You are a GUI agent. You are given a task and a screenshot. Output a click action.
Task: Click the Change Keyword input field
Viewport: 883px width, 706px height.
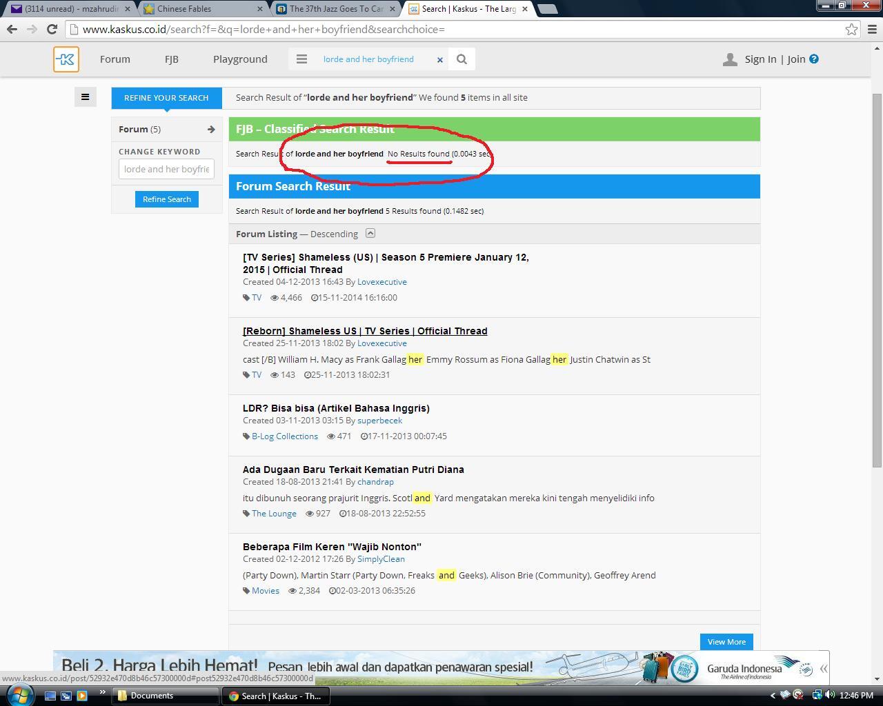(166, 169)
